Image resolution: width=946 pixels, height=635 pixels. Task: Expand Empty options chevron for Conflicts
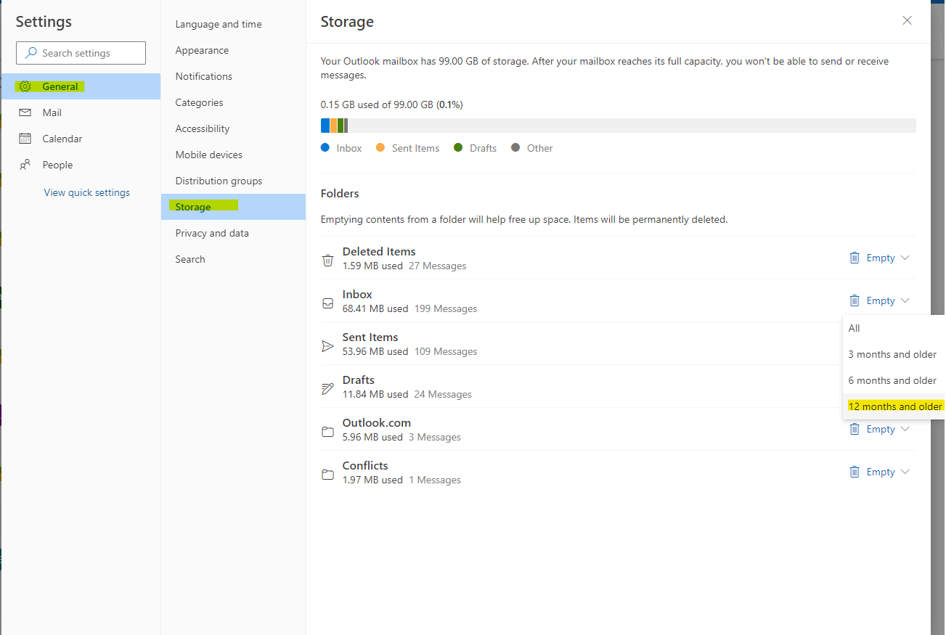point(905,472)
